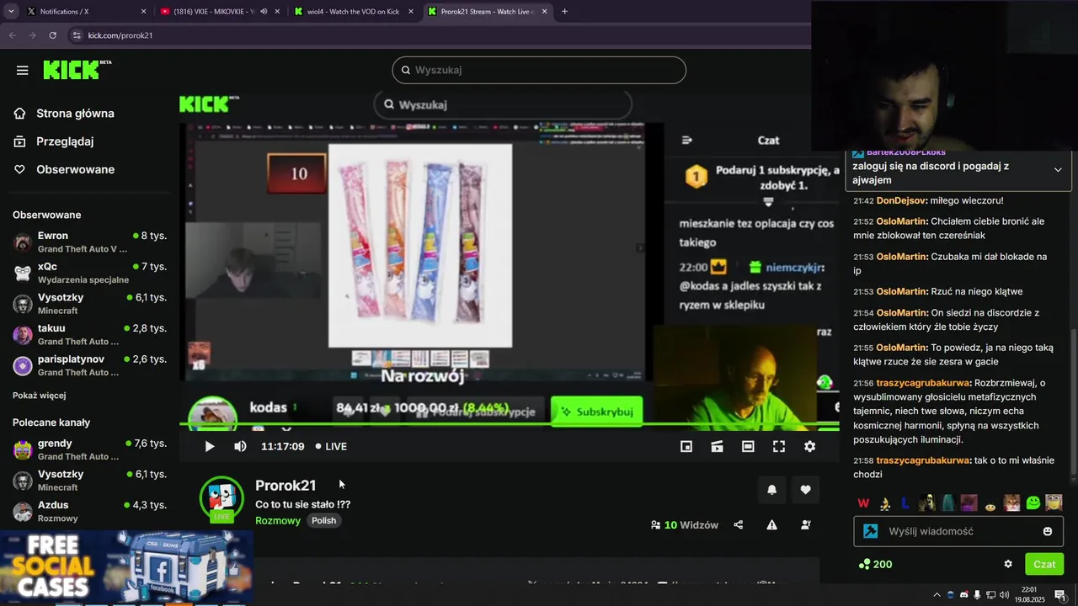This screenshot has width=1078, height=606.
Task: Insert the green frog emote
Action: click(1033, 503)
